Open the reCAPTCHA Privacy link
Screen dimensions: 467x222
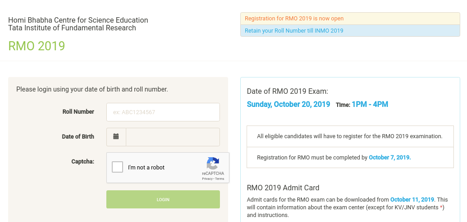(x=207, y=179)
